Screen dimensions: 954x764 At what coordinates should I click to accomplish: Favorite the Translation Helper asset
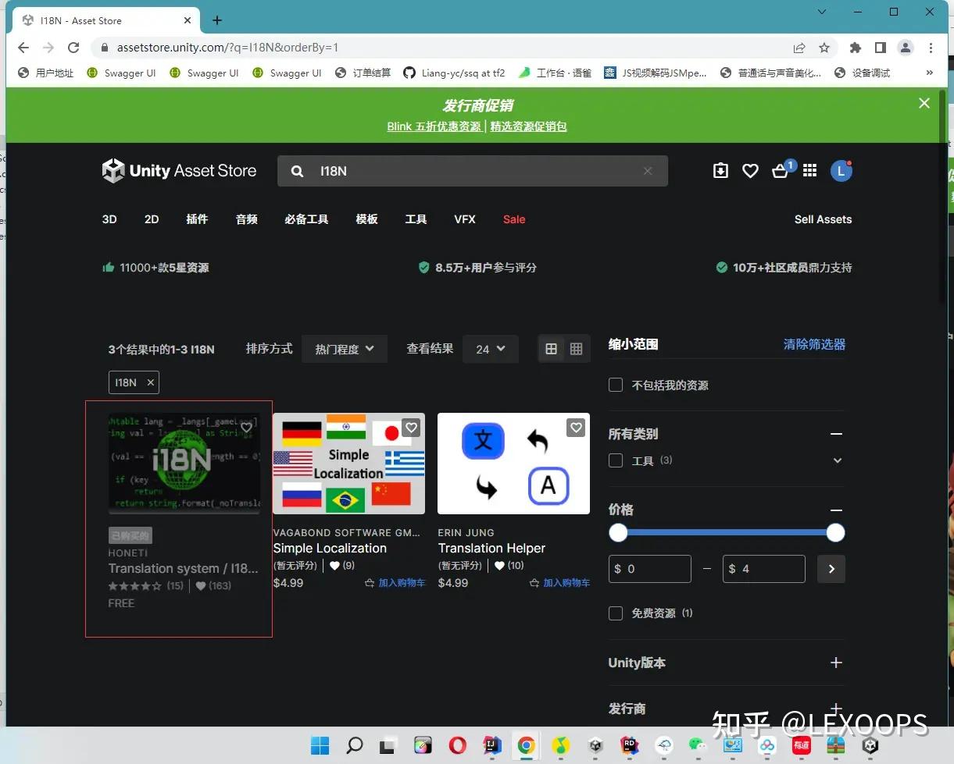pos(576,428)
